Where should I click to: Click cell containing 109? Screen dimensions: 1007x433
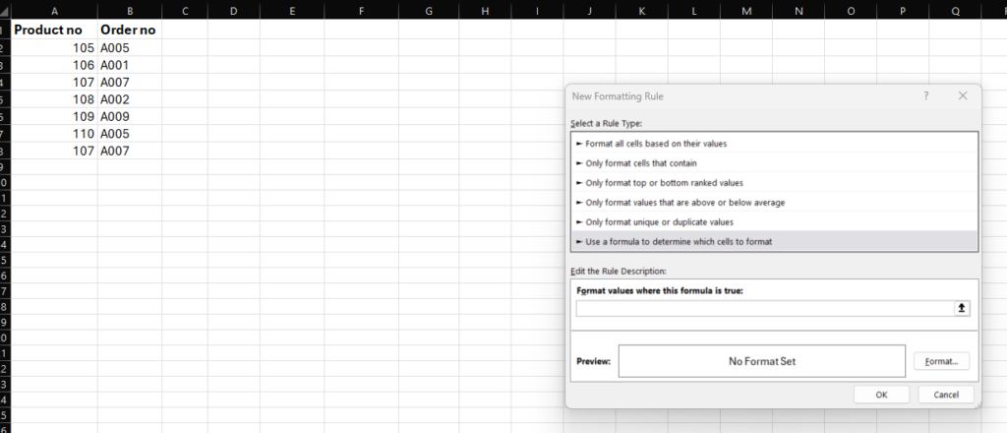pos(54,116)
